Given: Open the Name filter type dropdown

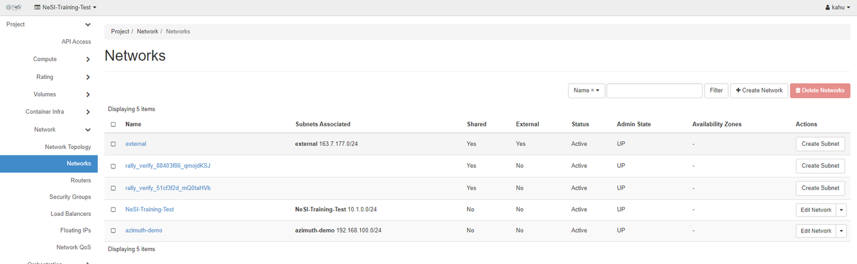Looking at the screenshot, I should click(x=585, y=91).
